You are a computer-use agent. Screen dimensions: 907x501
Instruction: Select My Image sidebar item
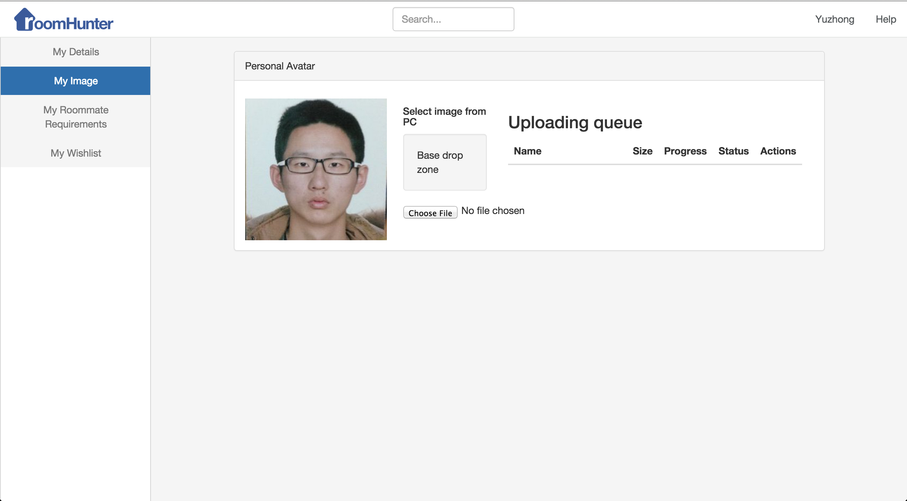point(75,81)
